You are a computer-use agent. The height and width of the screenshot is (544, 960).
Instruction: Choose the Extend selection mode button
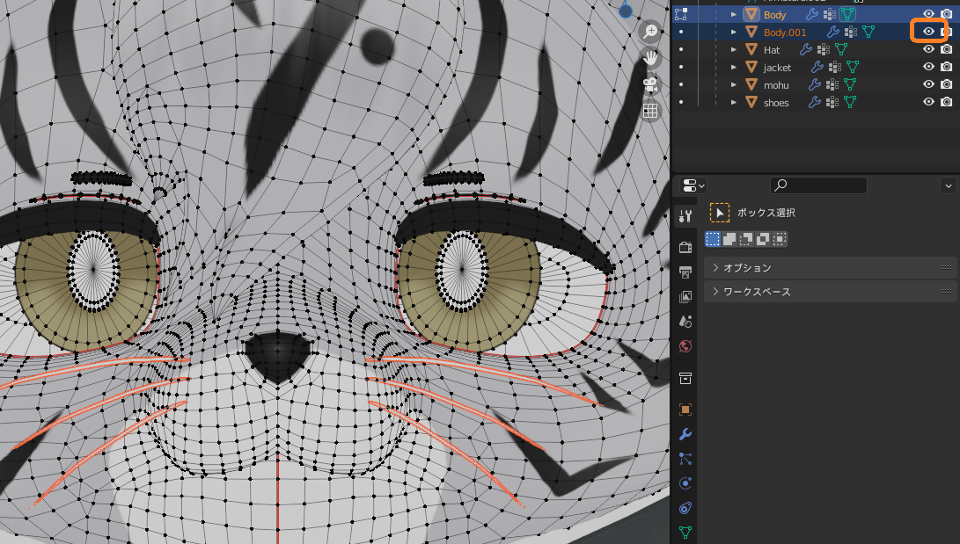pyautogui.click(x=729, y=239)
